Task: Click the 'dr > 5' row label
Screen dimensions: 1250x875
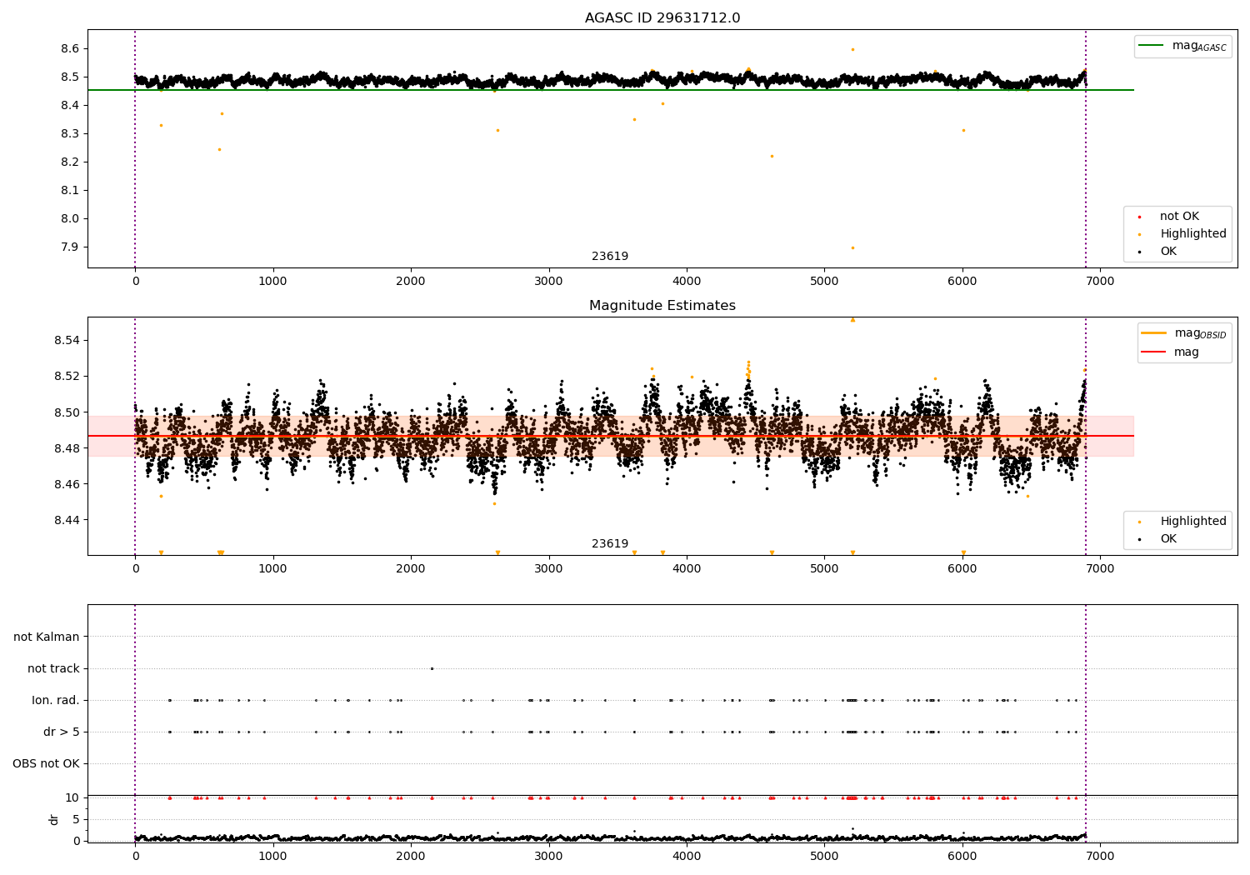Action: click(x=62, y=732)
